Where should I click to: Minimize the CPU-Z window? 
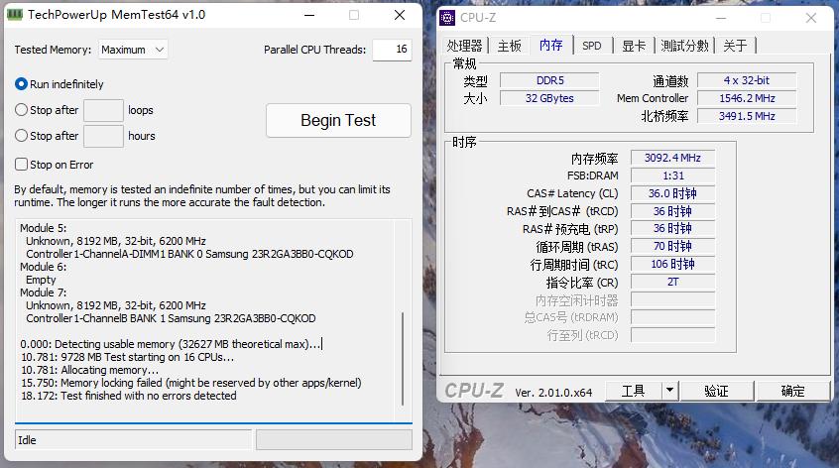[721, 18]
